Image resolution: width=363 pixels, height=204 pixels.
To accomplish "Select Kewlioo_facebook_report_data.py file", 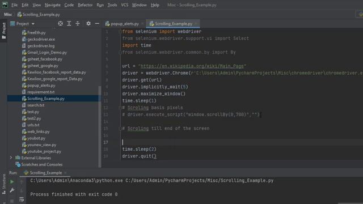I will point(57,72).
